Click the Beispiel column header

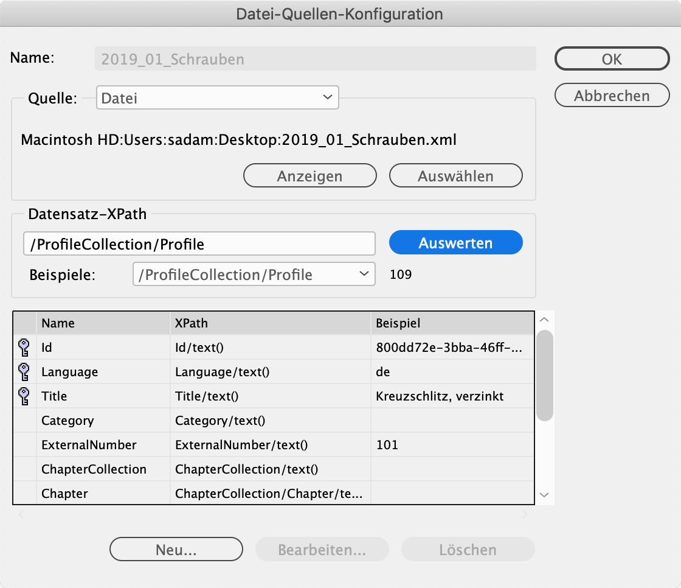click(452, 323)
